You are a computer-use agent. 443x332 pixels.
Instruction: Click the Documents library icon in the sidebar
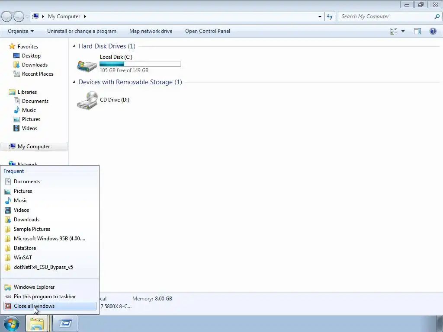[17, 101]
